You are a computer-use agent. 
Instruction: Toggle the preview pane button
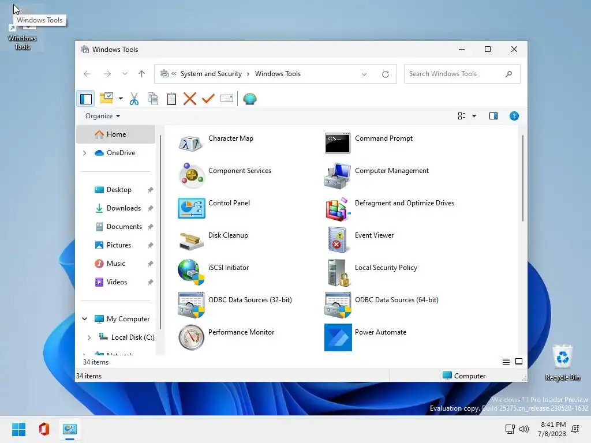[493, 116]
